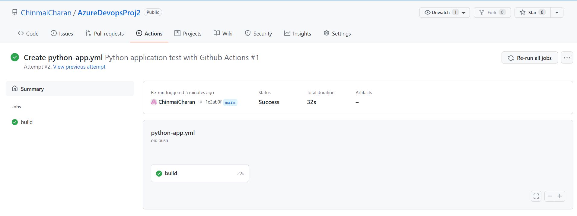
Task: Click the Pull requests branch icon
Action: [88, 33]
